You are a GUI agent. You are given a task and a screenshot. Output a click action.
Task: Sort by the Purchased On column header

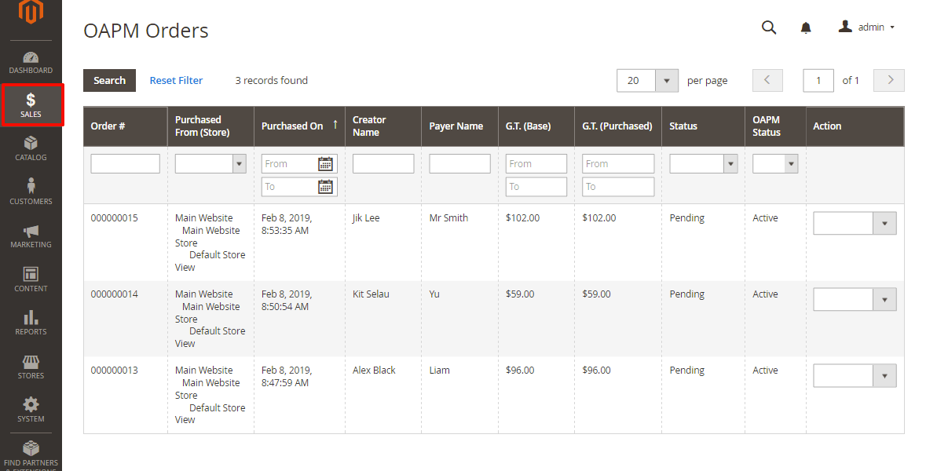292,126
